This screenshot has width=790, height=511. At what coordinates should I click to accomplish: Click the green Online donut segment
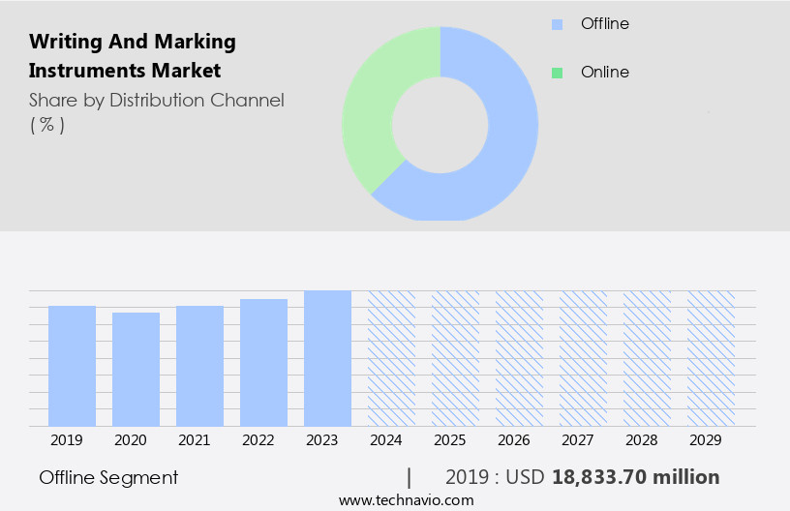[x=373, y=116]
